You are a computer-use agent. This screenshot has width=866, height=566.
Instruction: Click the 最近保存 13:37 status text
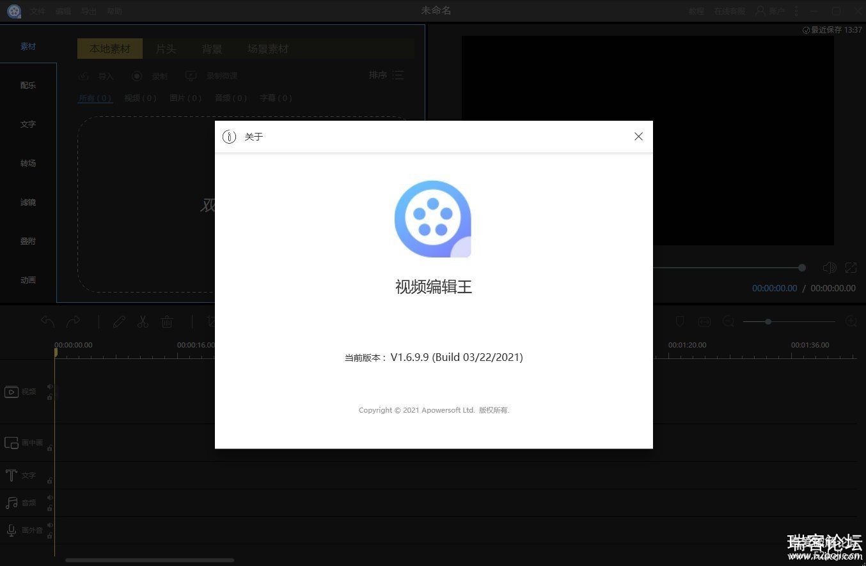[x=832, y=30]
